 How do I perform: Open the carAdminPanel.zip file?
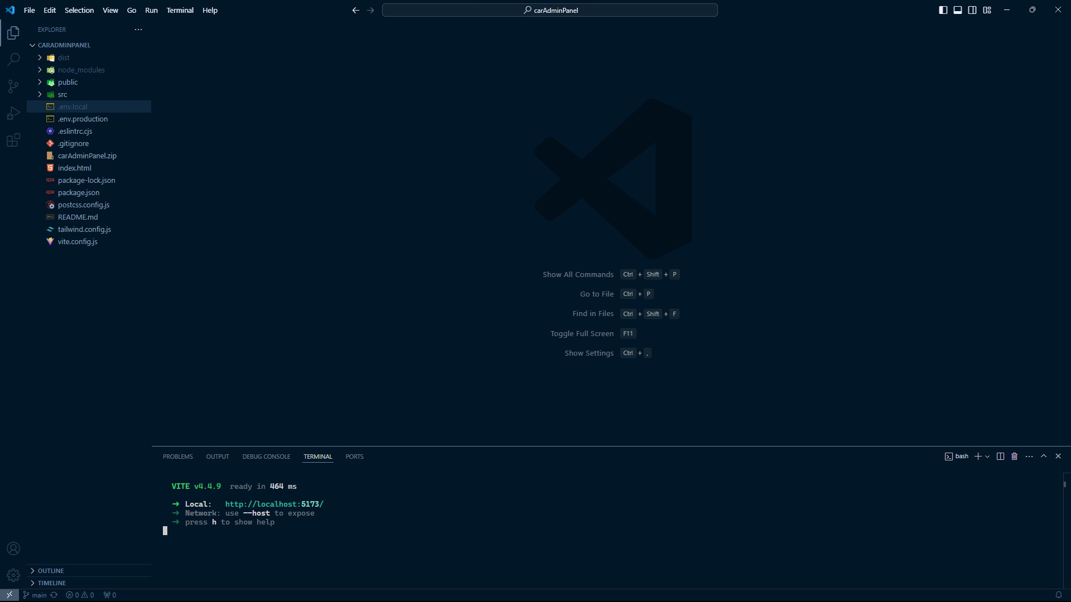pos(89,156)
